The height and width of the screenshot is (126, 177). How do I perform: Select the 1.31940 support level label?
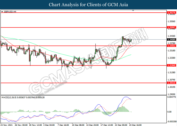coord(171,65)
